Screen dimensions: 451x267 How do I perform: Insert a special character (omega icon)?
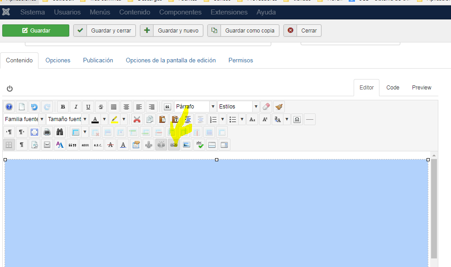pos(297,119)
